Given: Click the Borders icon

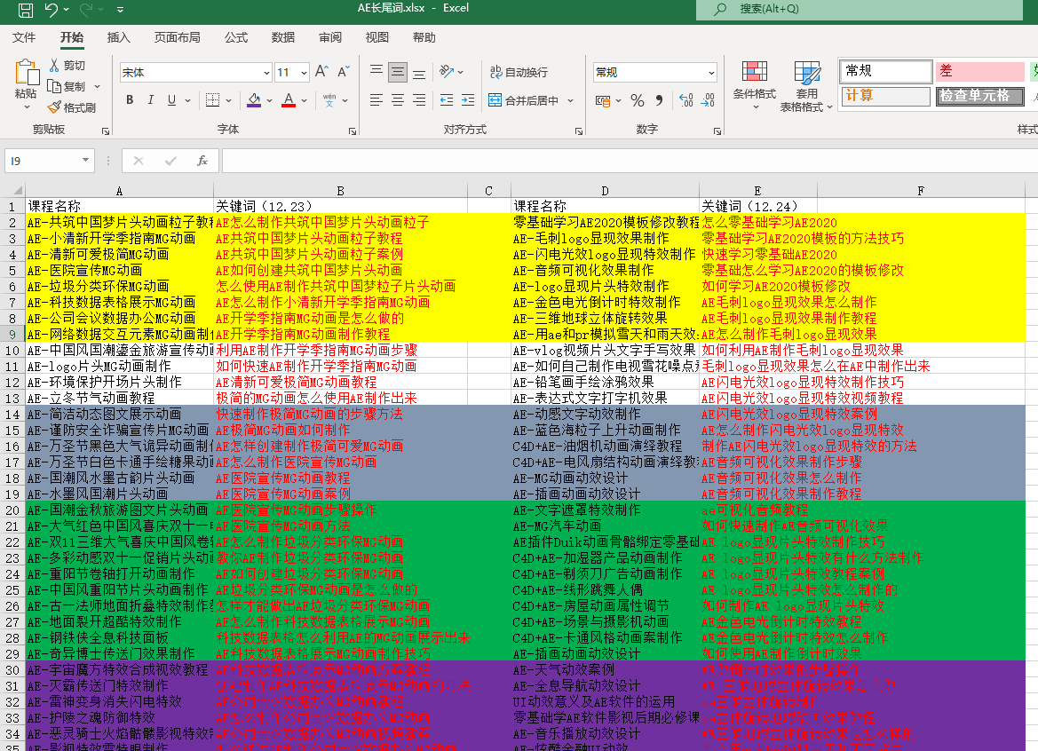Looking at the screenshot, I should (x=212, y=100).
